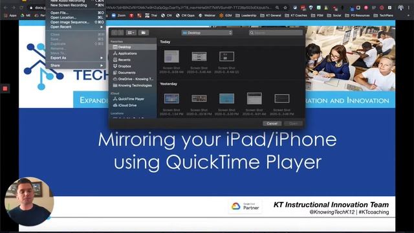Open the Chrome profile avatar

click(401, 8)
